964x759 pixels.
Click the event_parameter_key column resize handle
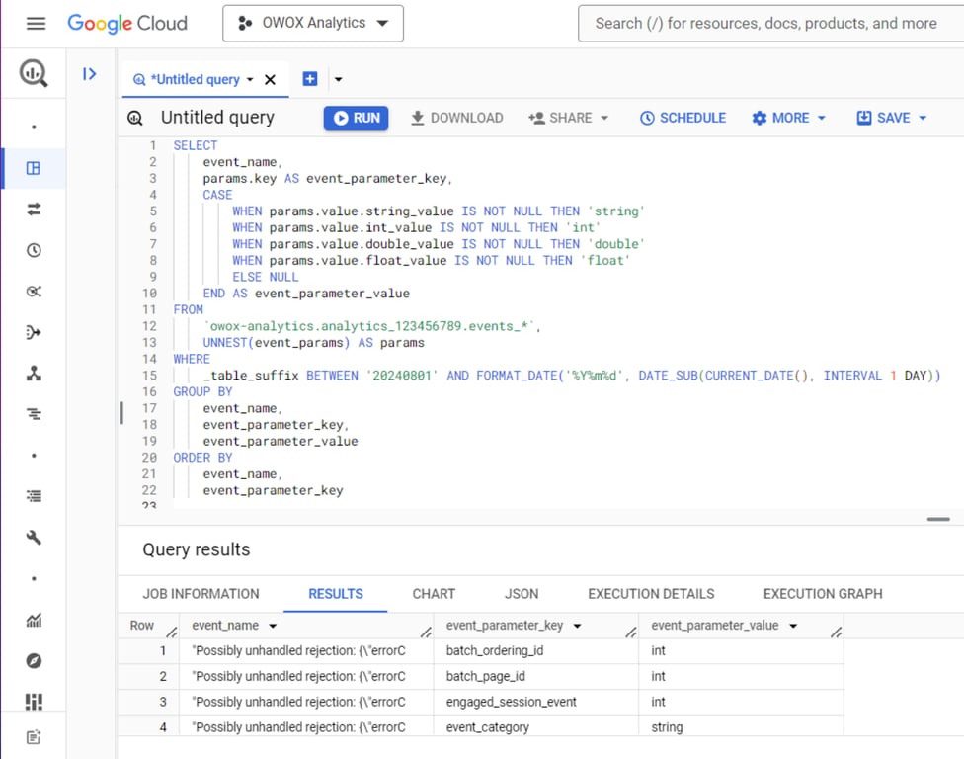click(631, 632)
